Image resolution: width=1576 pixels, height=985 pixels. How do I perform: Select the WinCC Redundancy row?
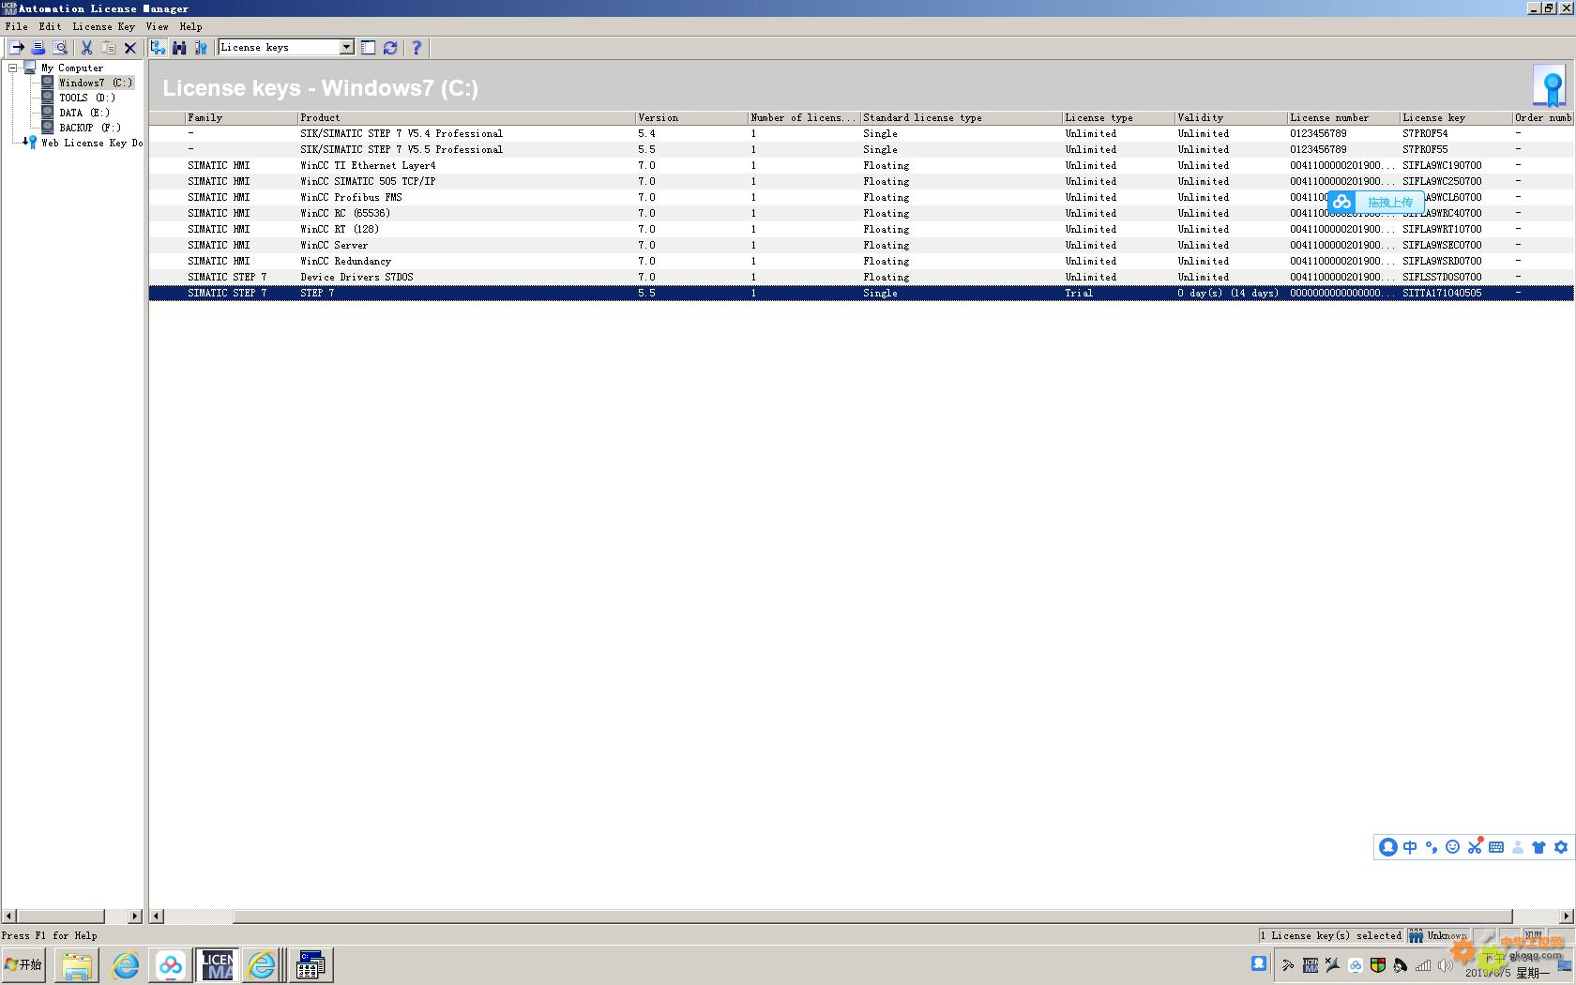pyautogui.click(x=861, y=261)
